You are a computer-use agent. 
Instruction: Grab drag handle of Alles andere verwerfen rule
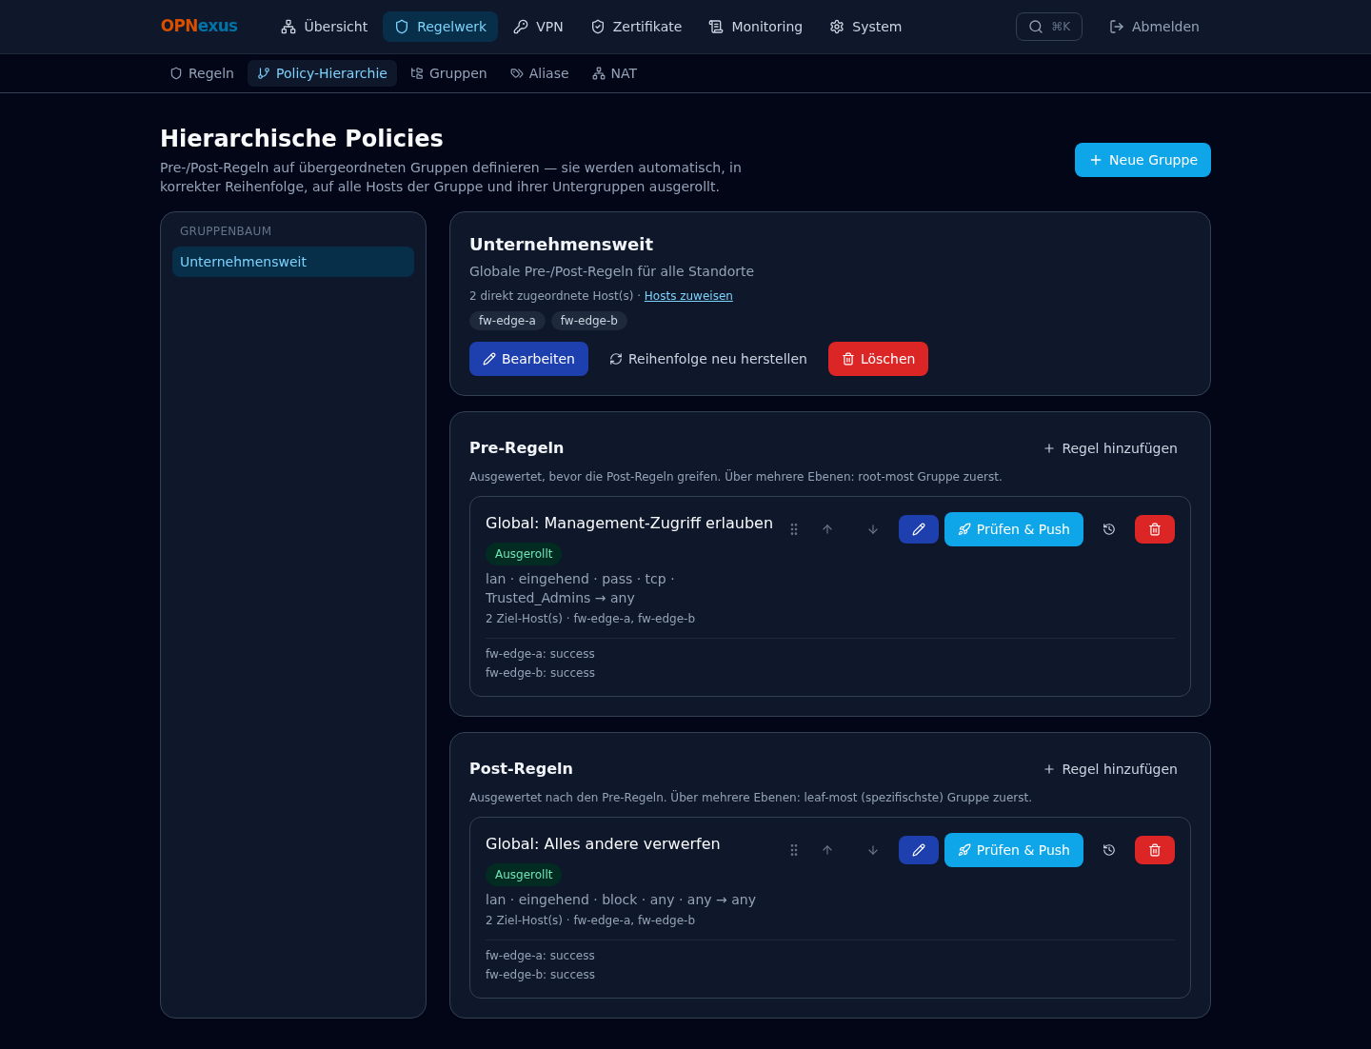[794, 850]
